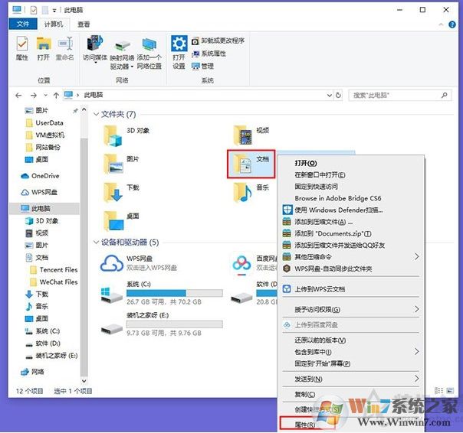Click OneDrive in navigation pane
Screen dimensions: 463x433
click(x=40, y=176)
